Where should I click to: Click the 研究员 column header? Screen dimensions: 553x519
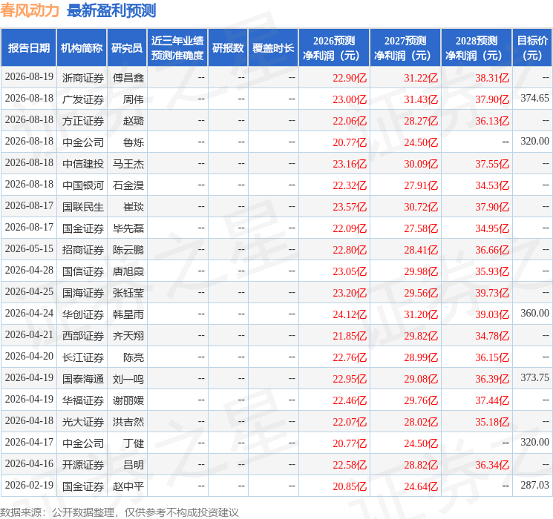click(x=127, y=48)
